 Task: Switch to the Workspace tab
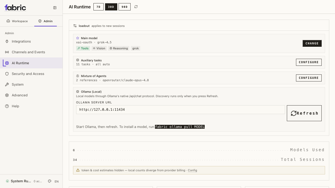point(17,21)
